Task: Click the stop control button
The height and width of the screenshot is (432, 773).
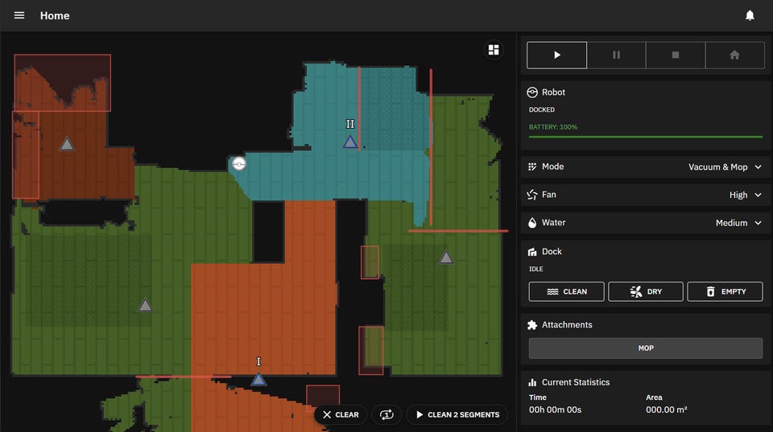Action: 676,55
